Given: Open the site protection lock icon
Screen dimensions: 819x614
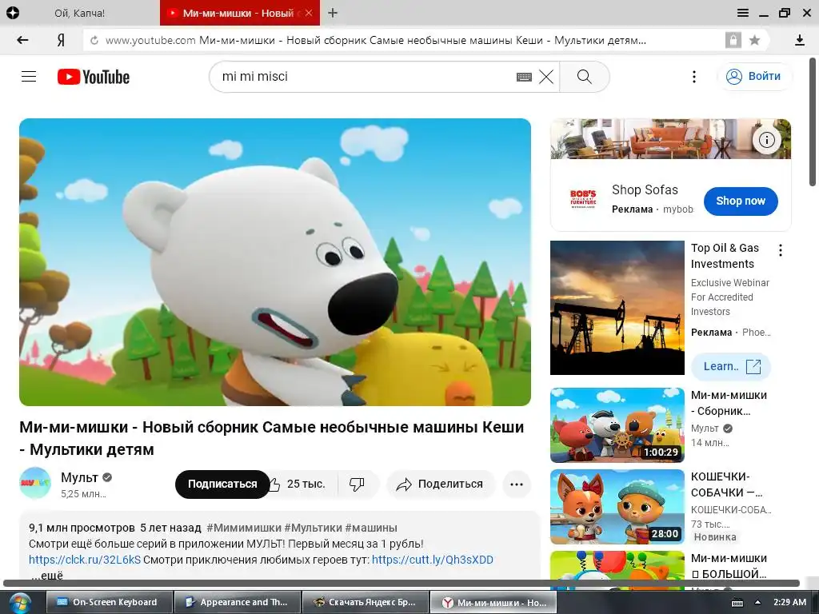Looking at the screenshot, I should pos(733,40).
